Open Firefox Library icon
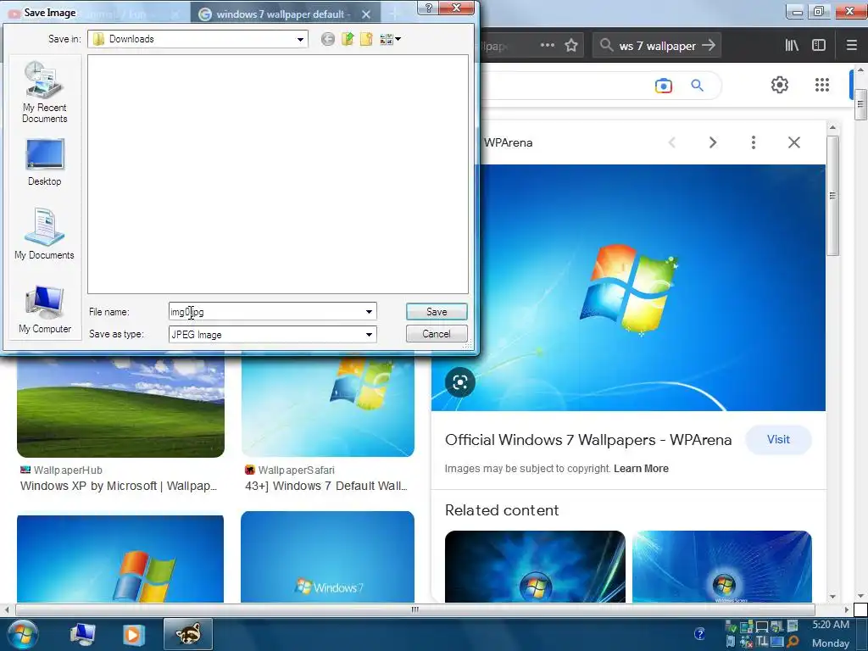 point(793,46)
